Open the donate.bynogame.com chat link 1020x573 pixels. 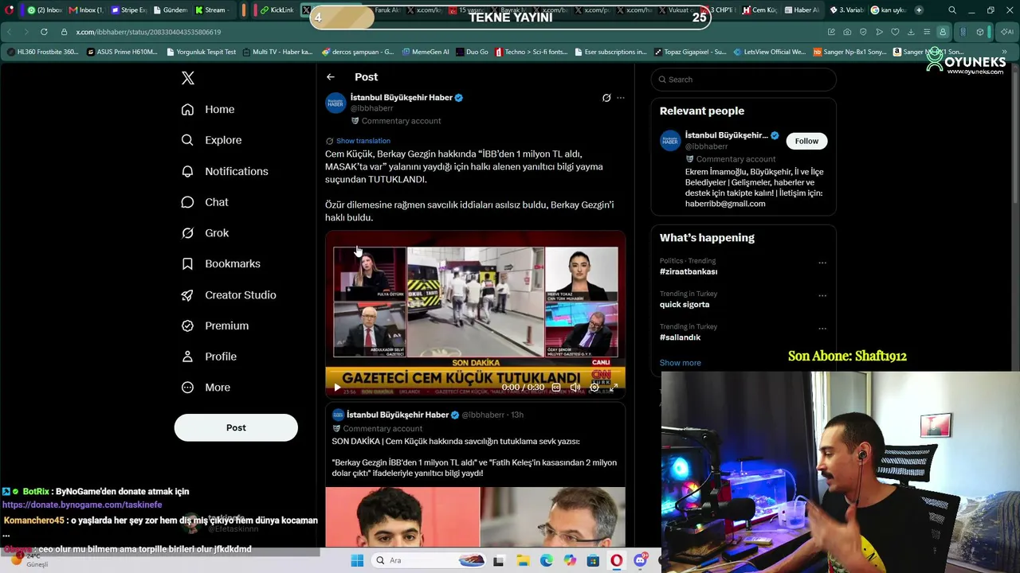(x=82, y=505)
